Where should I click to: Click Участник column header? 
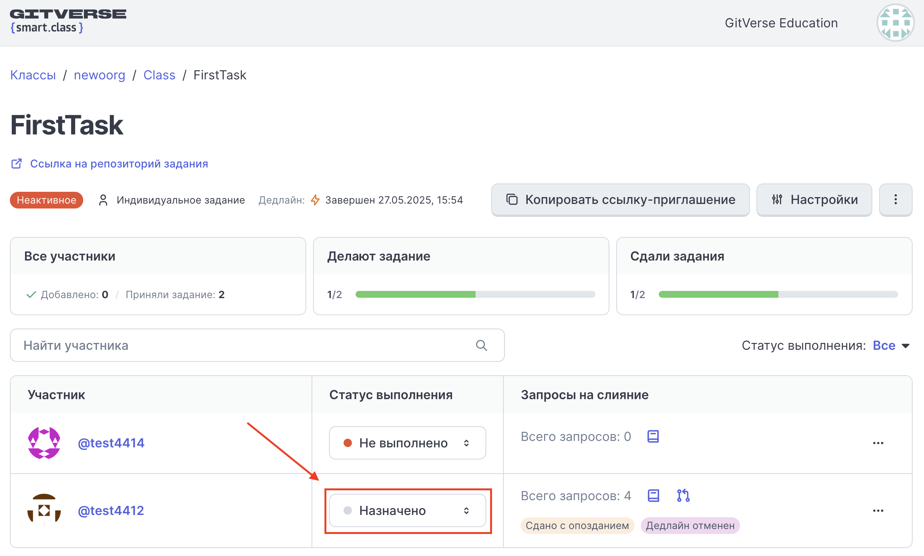(56, 395)
